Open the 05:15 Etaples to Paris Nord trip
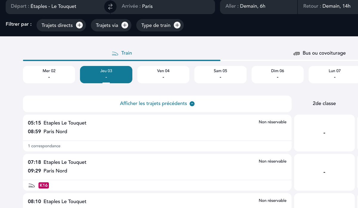This screenshot has height=208, width=358. (x=157, y=133)
